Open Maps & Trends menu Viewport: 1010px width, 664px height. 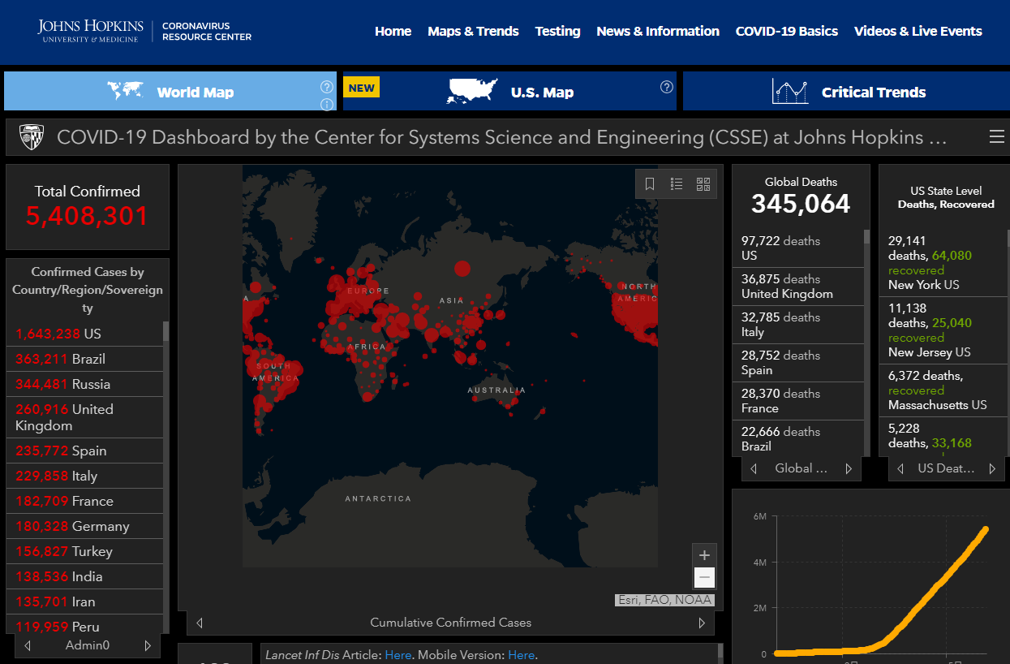coord(473,31)
